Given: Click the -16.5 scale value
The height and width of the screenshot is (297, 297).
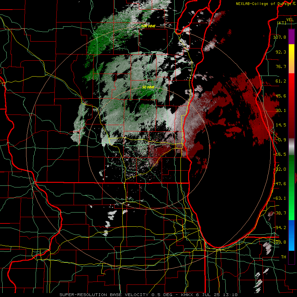Looking at the screenshot, I should pos(280,154).
